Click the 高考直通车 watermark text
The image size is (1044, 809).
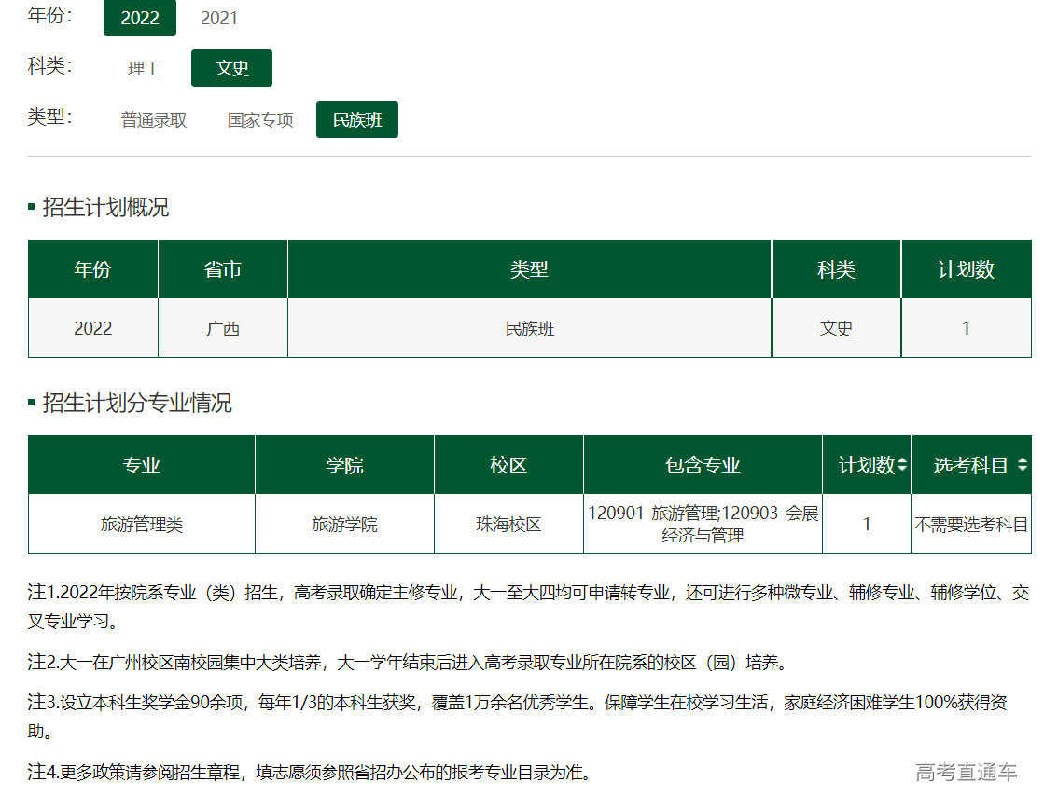(966, 772)
